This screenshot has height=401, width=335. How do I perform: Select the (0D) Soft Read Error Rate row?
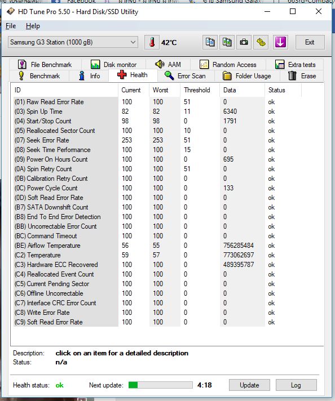(x=157, y=198)
